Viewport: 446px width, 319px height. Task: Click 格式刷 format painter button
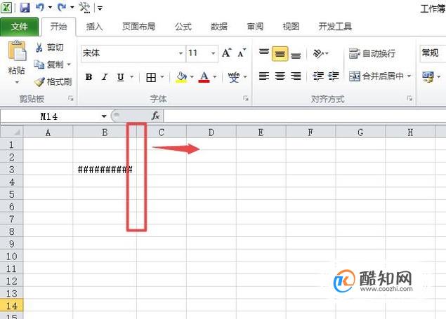53,82
